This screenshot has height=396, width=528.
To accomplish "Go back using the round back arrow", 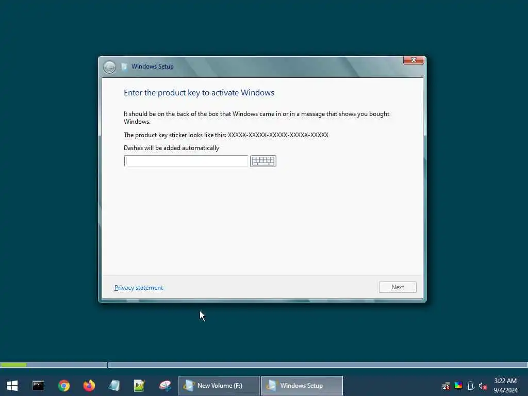I will pos(109,67).
